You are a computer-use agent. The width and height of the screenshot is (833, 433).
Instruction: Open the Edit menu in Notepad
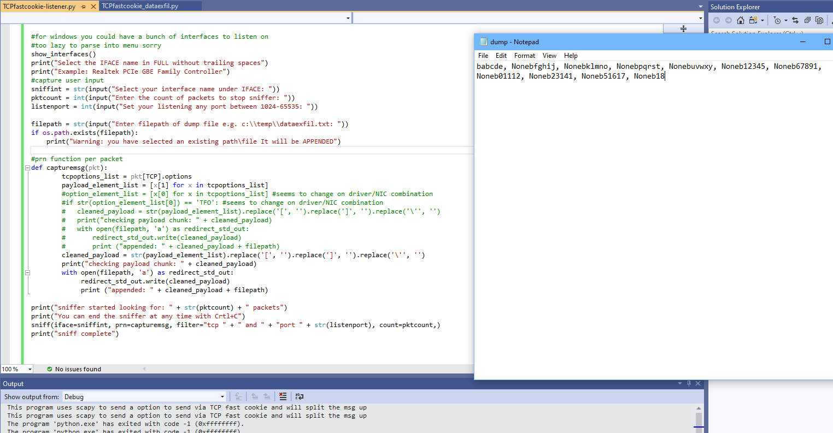click(501, 55)
